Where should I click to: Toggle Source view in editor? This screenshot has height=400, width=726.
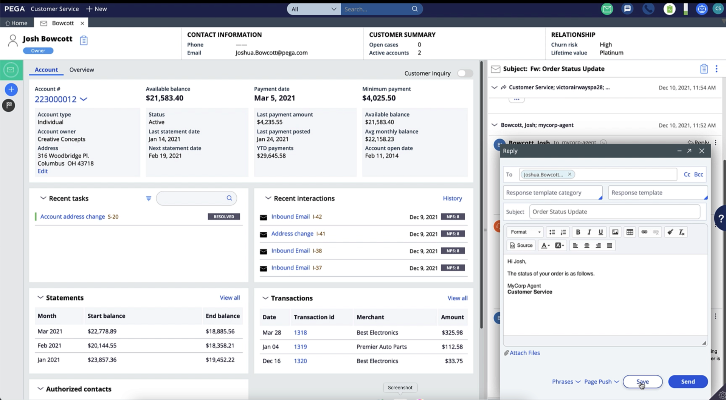521,246
